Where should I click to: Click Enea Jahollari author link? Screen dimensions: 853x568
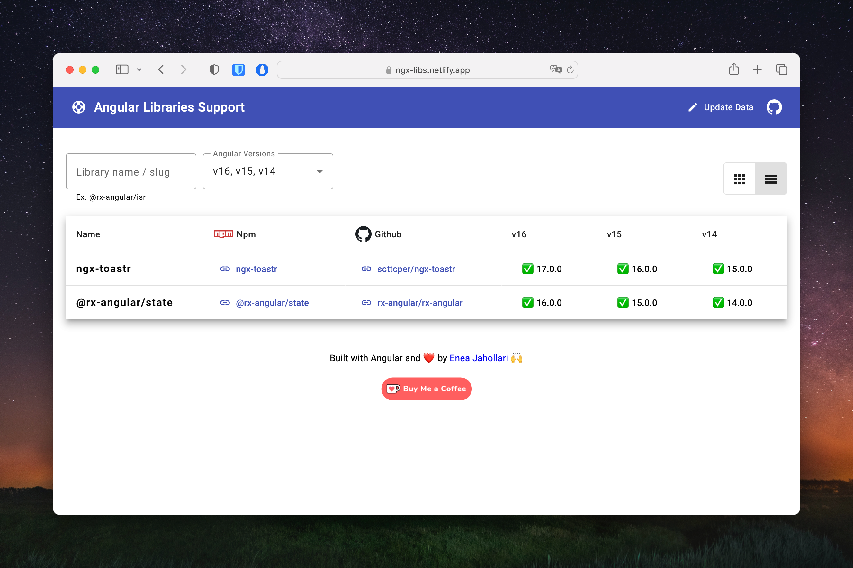(479, 358)
